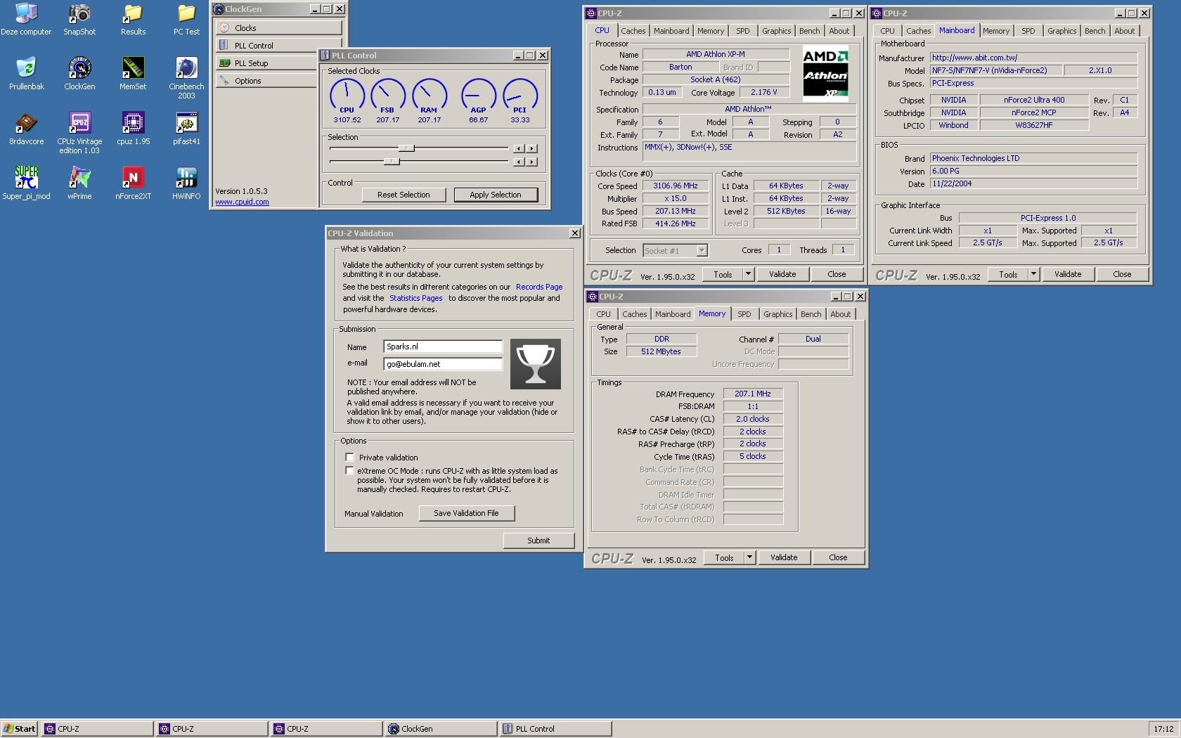Click the e-mail field in Validation

coord(443,364)
